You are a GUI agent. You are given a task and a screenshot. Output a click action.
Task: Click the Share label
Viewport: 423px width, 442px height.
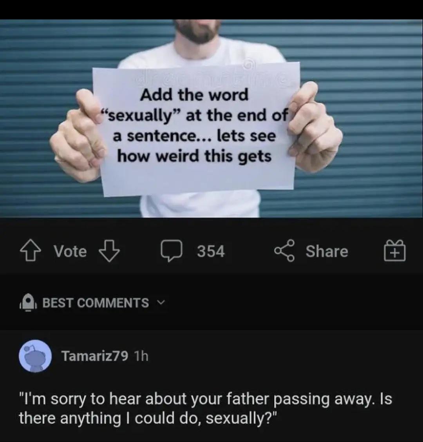tap(327, 251)
